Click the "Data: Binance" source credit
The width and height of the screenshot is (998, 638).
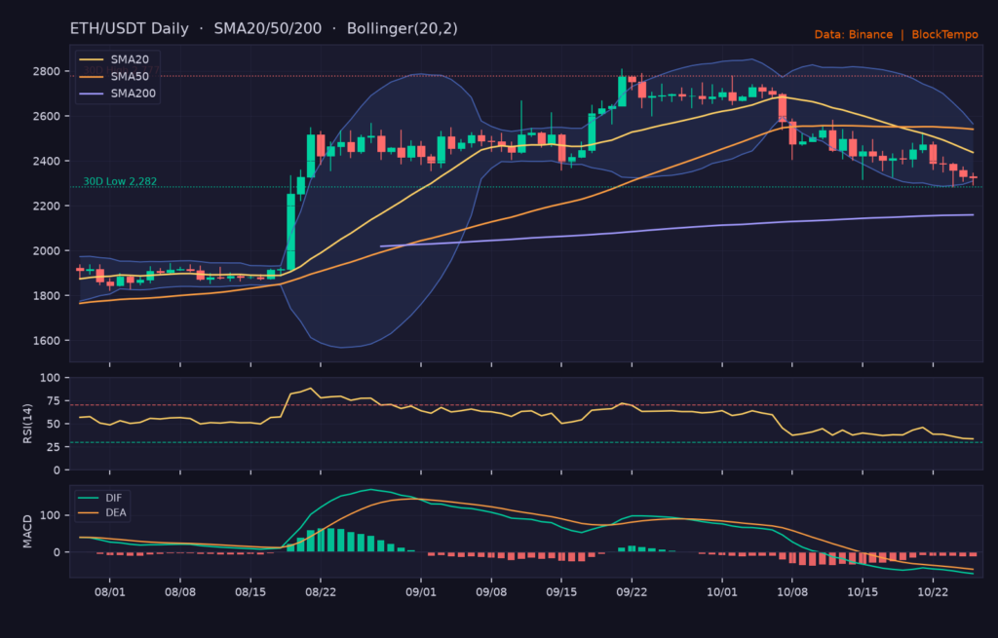coord(854,34)
